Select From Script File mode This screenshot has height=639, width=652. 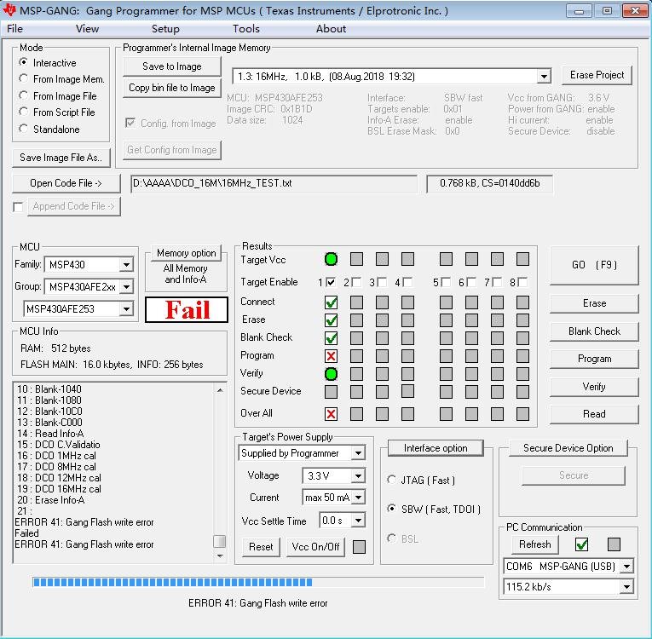pos(24,112)
